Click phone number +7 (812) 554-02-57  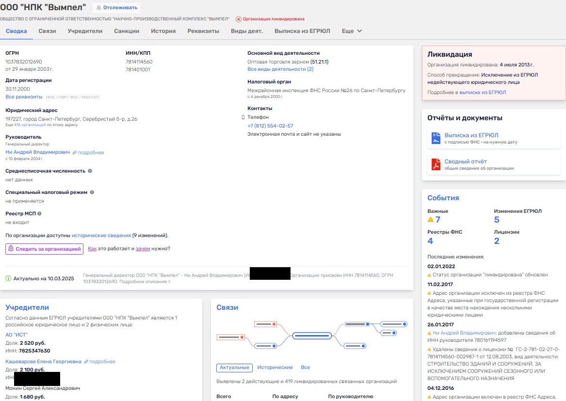[x=270, y=126]
